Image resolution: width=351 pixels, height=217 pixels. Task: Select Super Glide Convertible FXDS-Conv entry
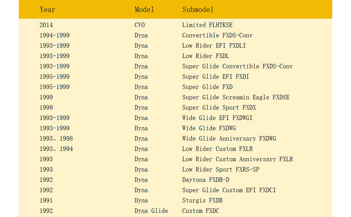[237, 66]
